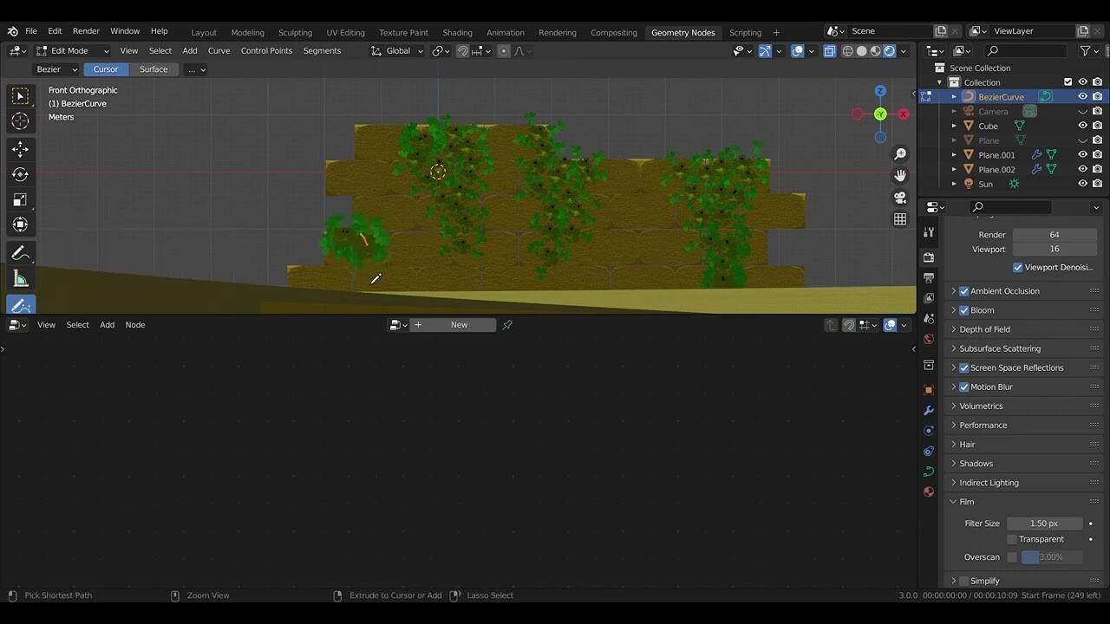Open the Render menu in the top bar

tap(86, 30)
